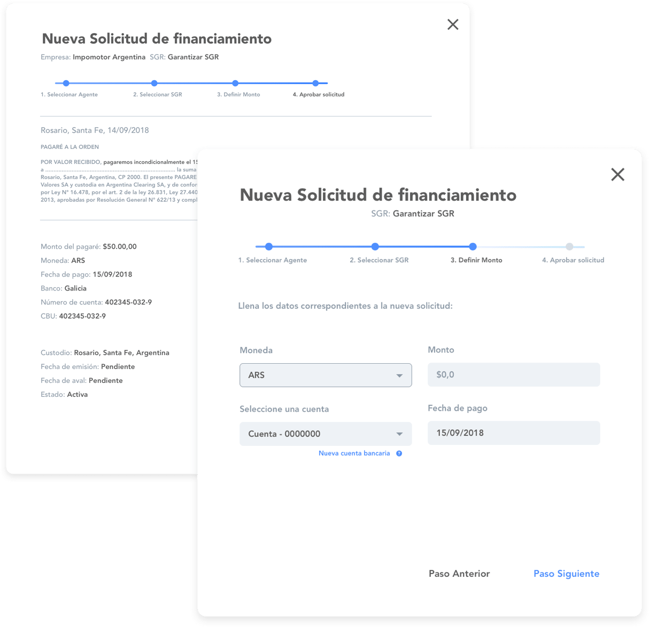Click '2. Seleccionar SGR' label in back dialog
Image resolution: width=649 pixels, height=627 pixels.
pos(158,95)
